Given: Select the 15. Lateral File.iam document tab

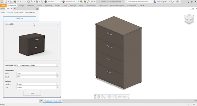Looking at the screenshot, I should click(x=51, y=101).
